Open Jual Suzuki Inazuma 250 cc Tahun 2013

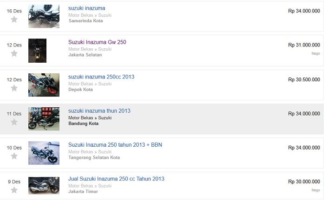116,179
